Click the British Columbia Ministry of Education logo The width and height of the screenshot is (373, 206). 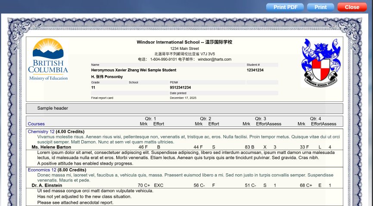pos(49,59)
